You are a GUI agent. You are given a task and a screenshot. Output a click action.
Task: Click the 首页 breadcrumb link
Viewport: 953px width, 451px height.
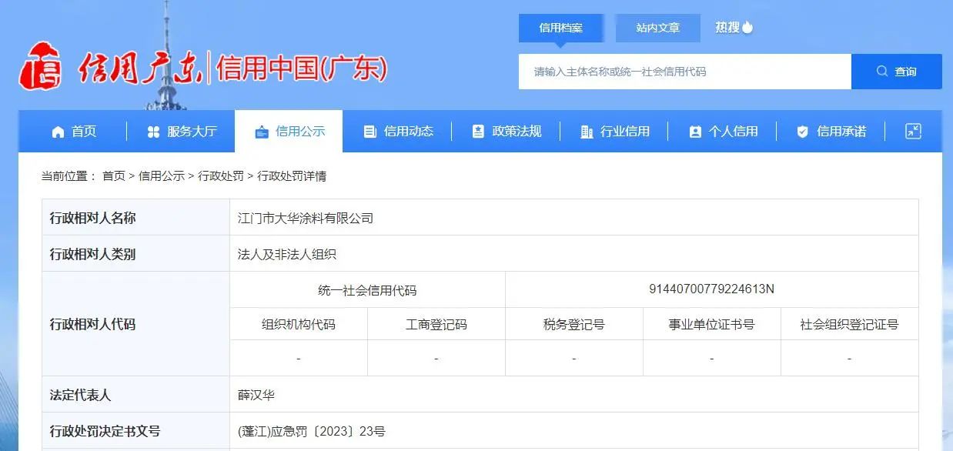tap(114, 176)
